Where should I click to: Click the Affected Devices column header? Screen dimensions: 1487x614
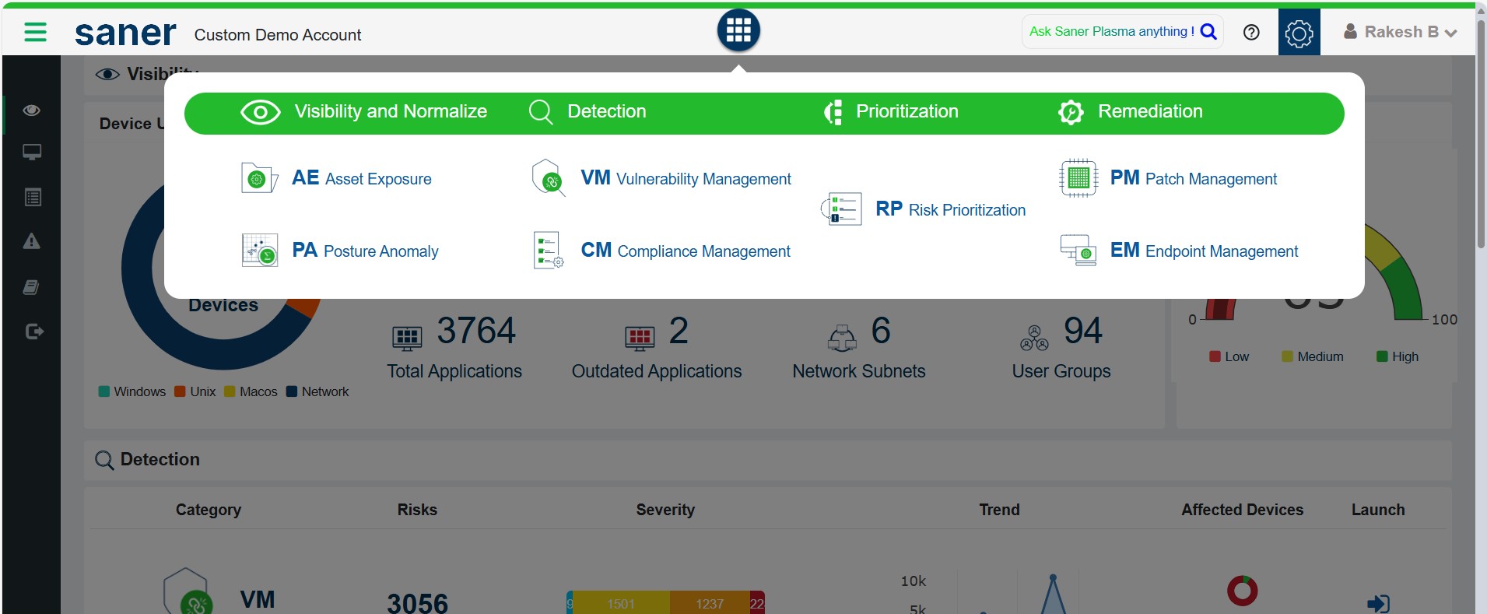click(x=1242, y=510)
